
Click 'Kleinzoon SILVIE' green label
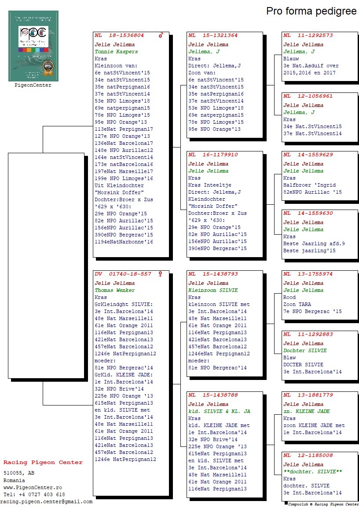tap(213, 290)
